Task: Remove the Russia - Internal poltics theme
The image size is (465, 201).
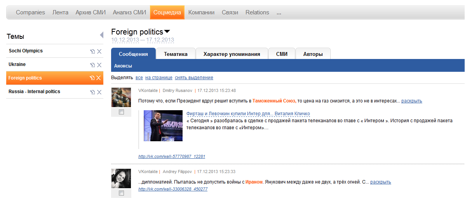Action: pyautogui.click(x=99, y=92)
